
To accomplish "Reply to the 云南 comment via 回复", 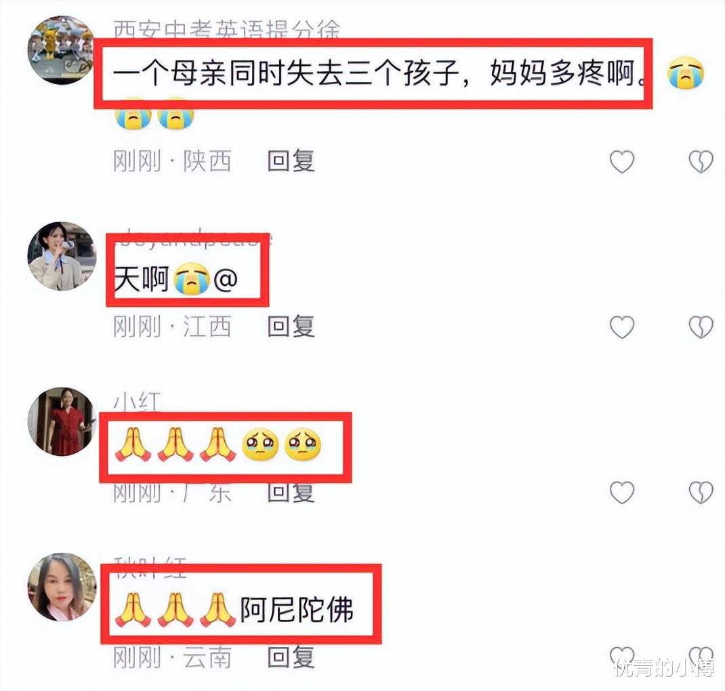I will tap(291, 657).
